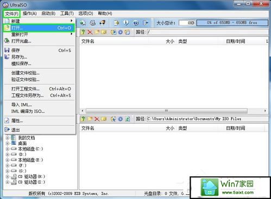271x199 pixels.
Task: Select 打开工程文件... menu entry
Action: pos(39,89)
